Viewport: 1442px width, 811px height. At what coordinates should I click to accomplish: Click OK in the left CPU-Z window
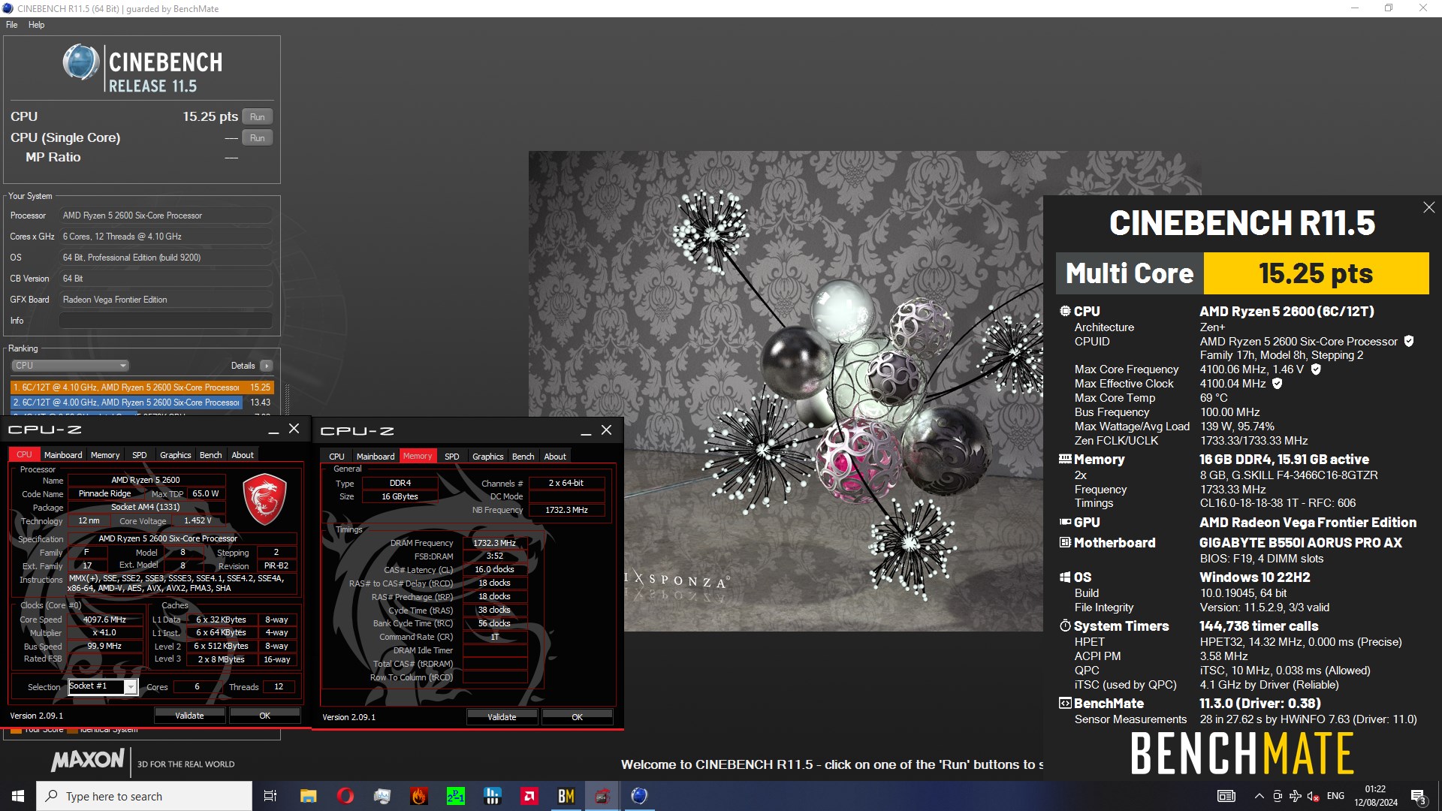[x=264, y=716]
